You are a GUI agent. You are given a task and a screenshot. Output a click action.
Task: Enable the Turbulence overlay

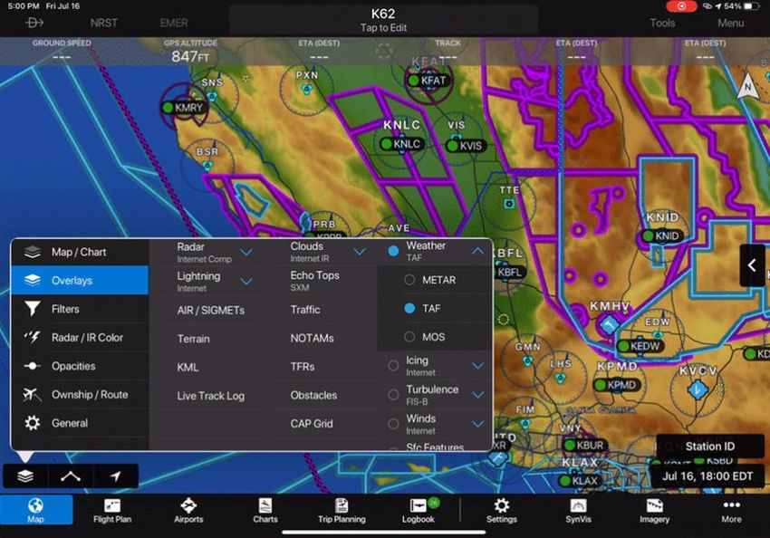click(393, 395)
